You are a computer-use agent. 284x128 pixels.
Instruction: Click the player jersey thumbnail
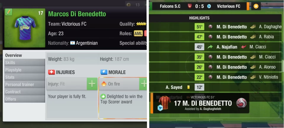[25, 28]
